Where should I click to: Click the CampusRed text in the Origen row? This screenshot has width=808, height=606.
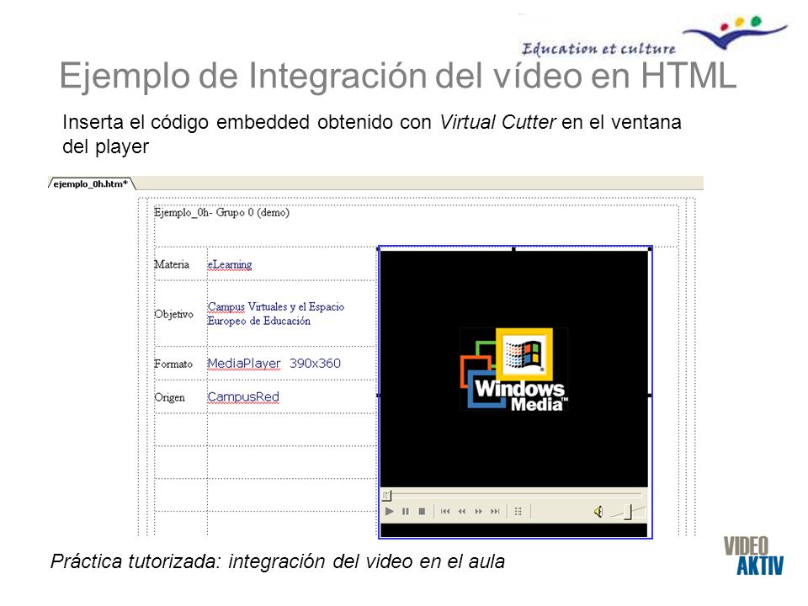point(243,396)
